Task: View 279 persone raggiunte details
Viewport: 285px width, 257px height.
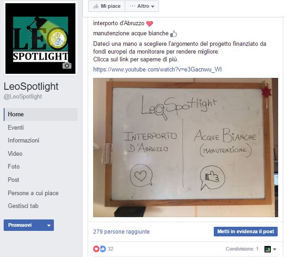Action: click(x=121, y=232)
